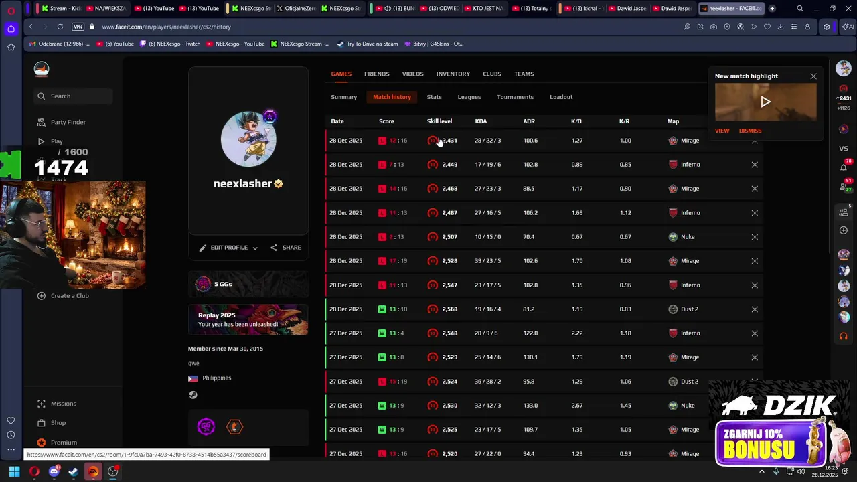Viewport: 857px width, 482px height.
Task: Dismiss the match highlight popup
Action: (750, 131)
